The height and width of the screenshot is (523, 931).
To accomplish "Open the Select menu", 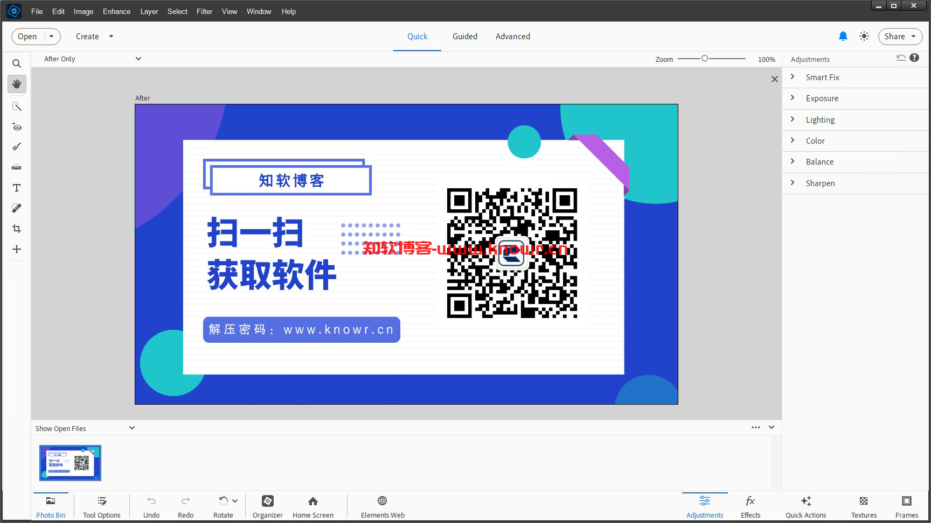I will [177, 11].
